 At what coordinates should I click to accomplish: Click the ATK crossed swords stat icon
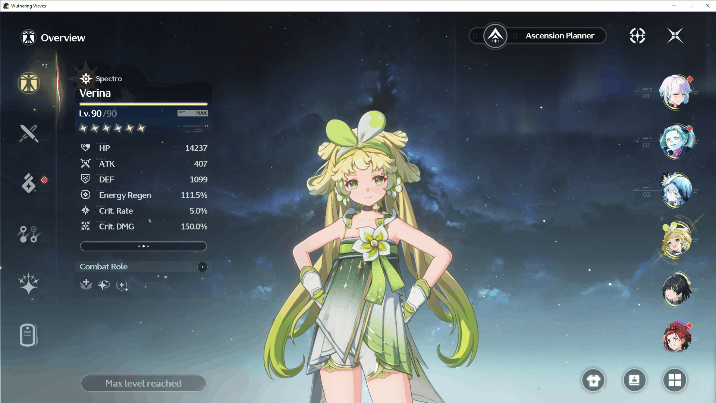(85, 163)
